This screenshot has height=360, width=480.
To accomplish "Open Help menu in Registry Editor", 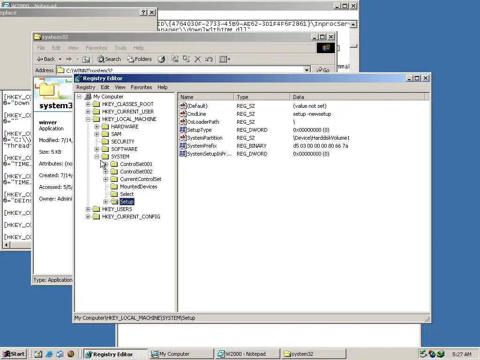I will coord(163,87).
